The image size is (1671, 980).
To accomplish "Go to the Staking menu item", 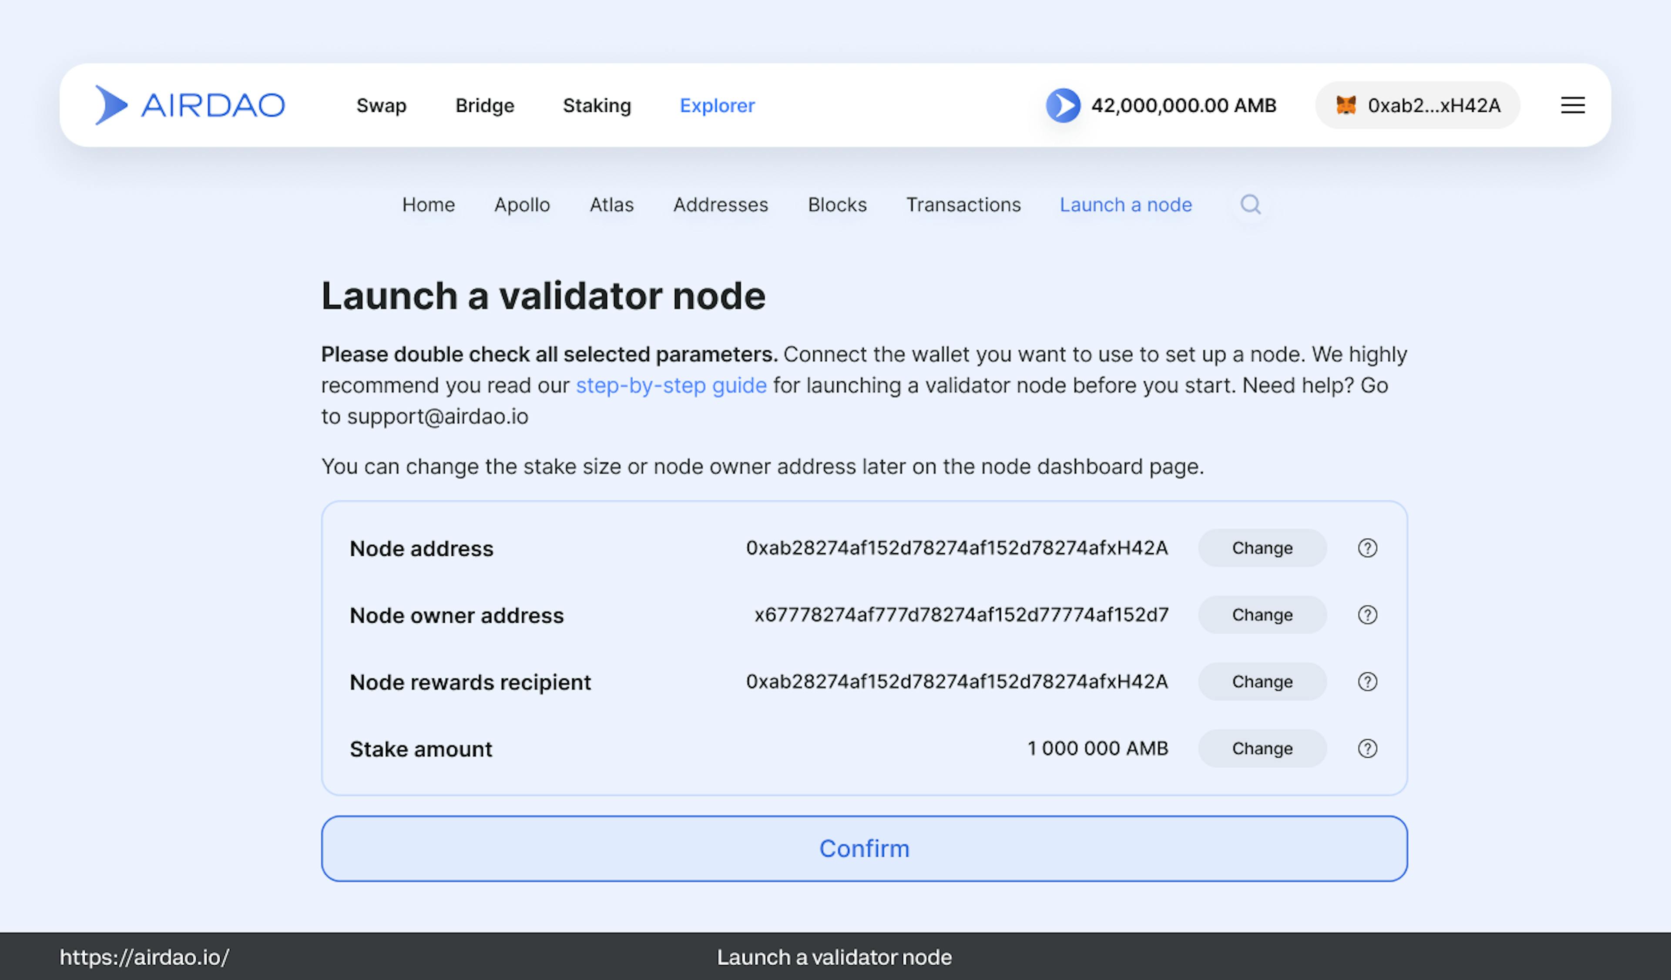I will click(597, 105).
